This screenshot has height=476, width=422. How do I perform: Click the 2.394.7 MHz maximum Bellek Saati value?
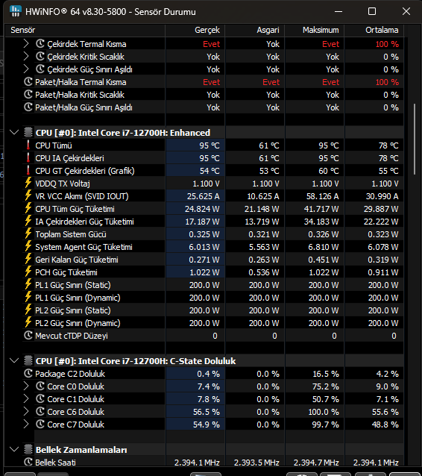tap(316, 463)
